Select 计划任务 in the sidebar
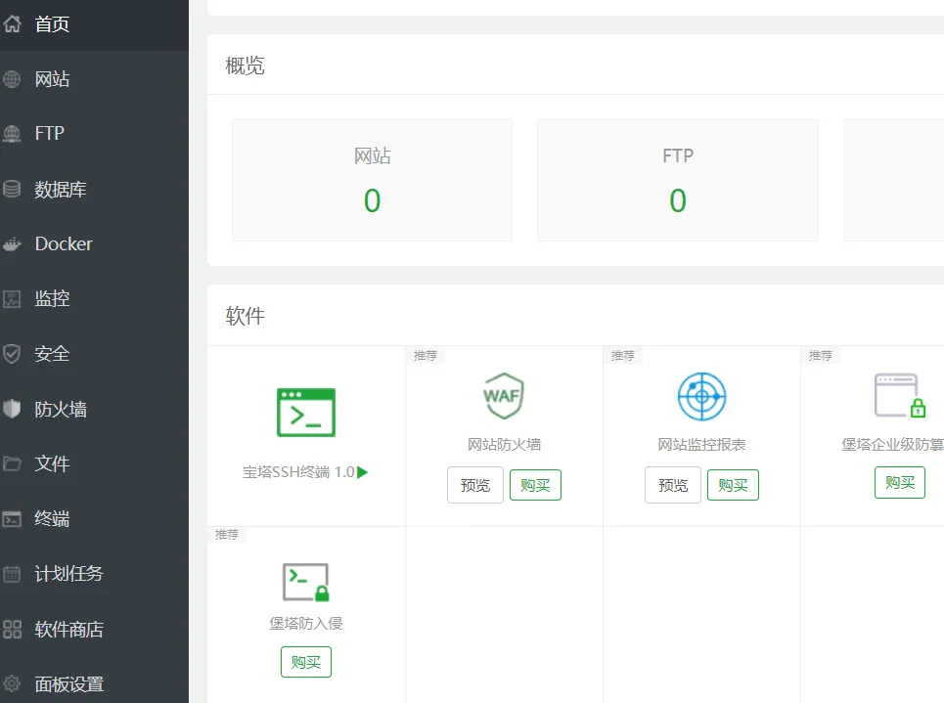Viewport: 944px width, 703px height. (69, 574)
